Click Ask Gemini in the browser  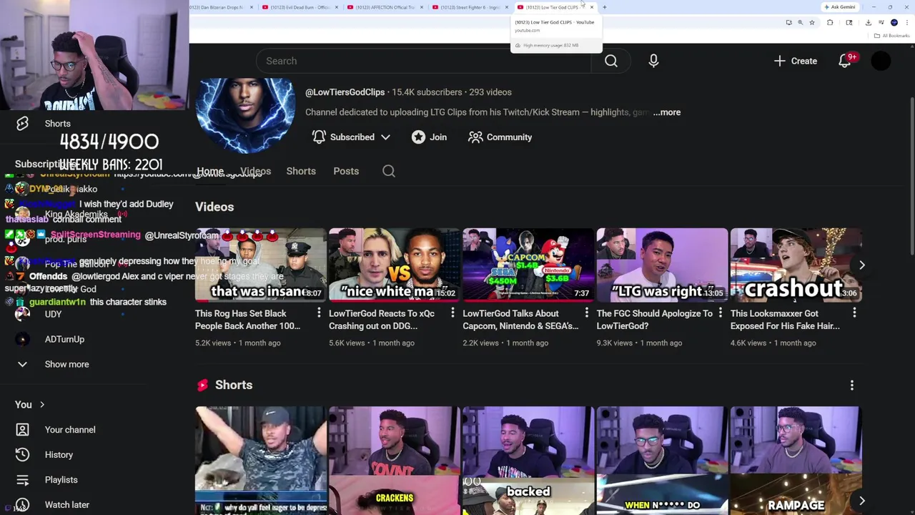point(839,7)
